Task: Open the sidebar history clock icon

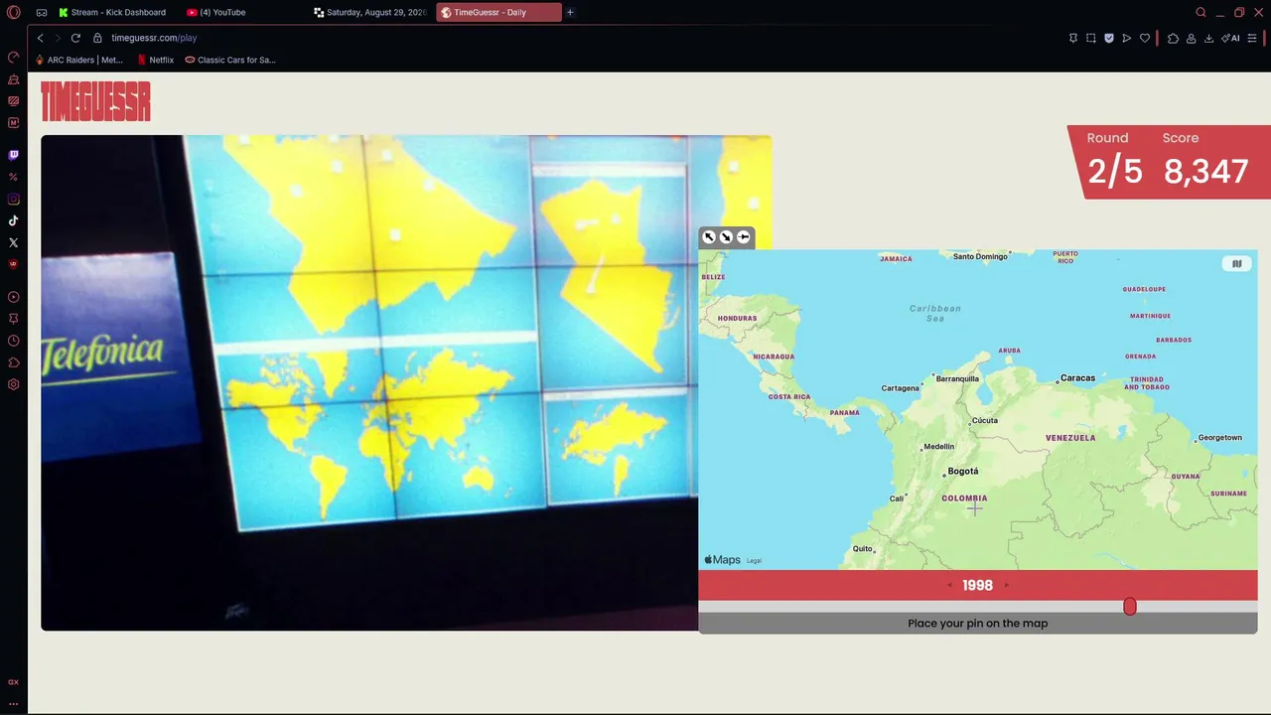Action: point(13,341)
